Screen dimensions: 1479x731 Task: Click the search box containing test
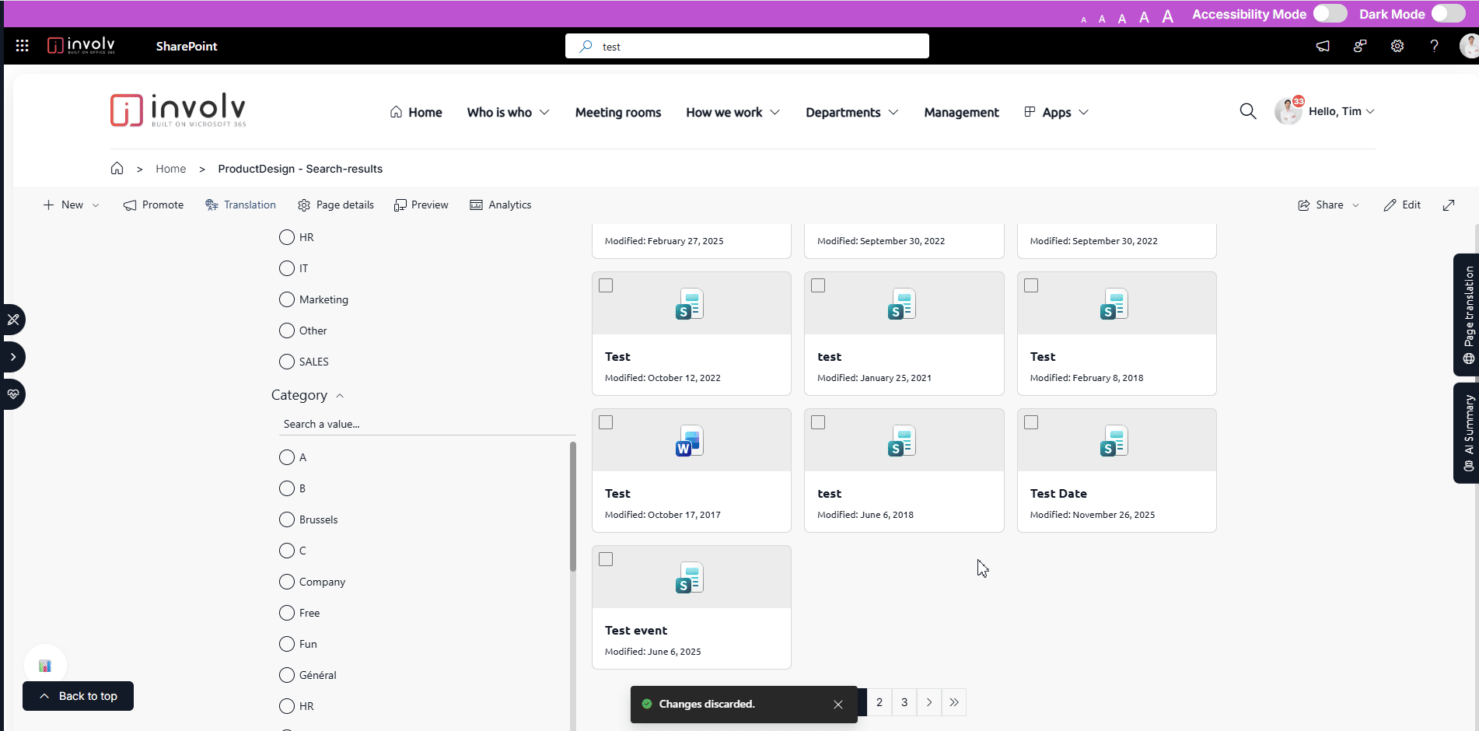click(747, 46)
